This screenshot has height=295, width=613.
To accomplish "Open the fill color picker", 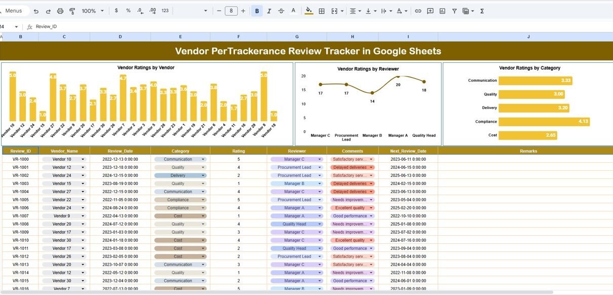I will point(309,11).
